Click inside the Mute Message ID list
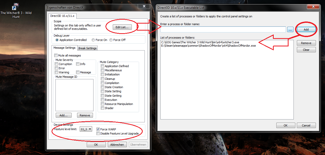The height and width of the screenshot is (155, 325). 74,95
